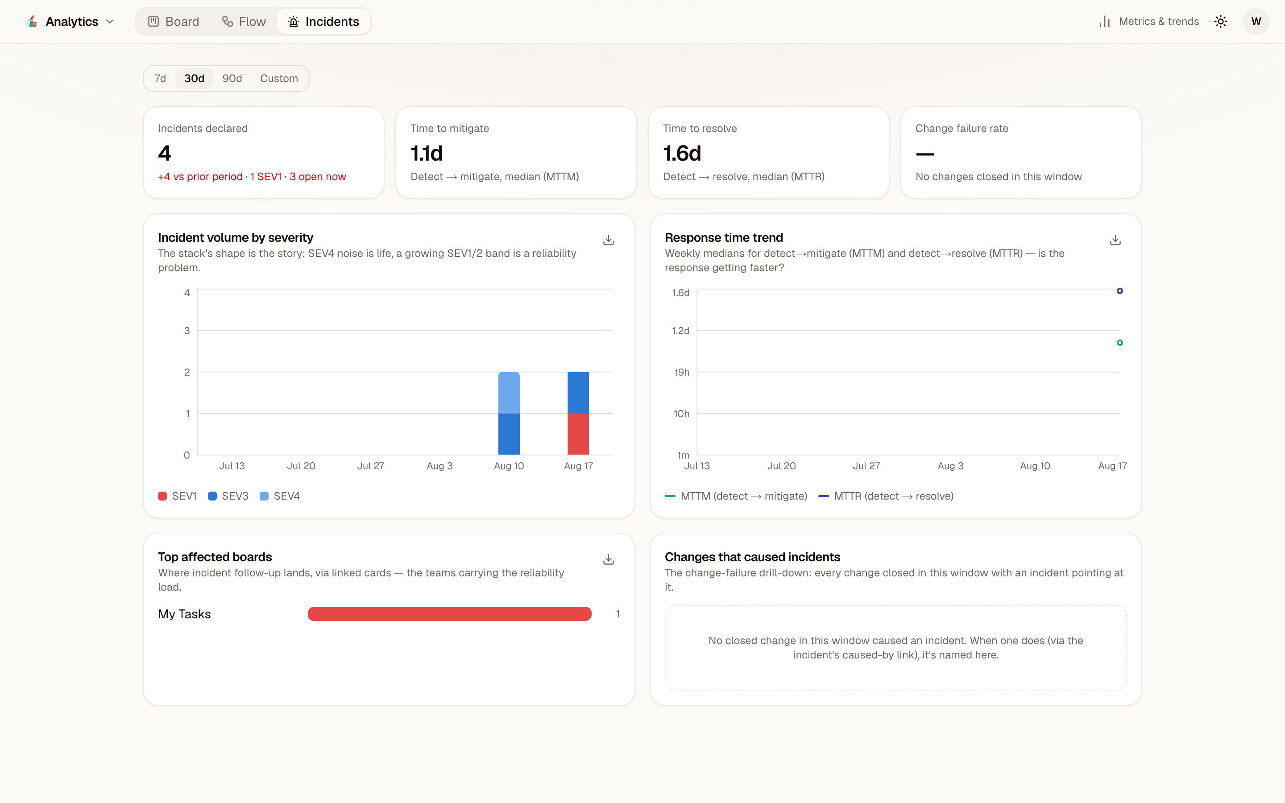1285x803 pixels.
Task: Click the purple MTTR data point
Action: point(1119,291)
